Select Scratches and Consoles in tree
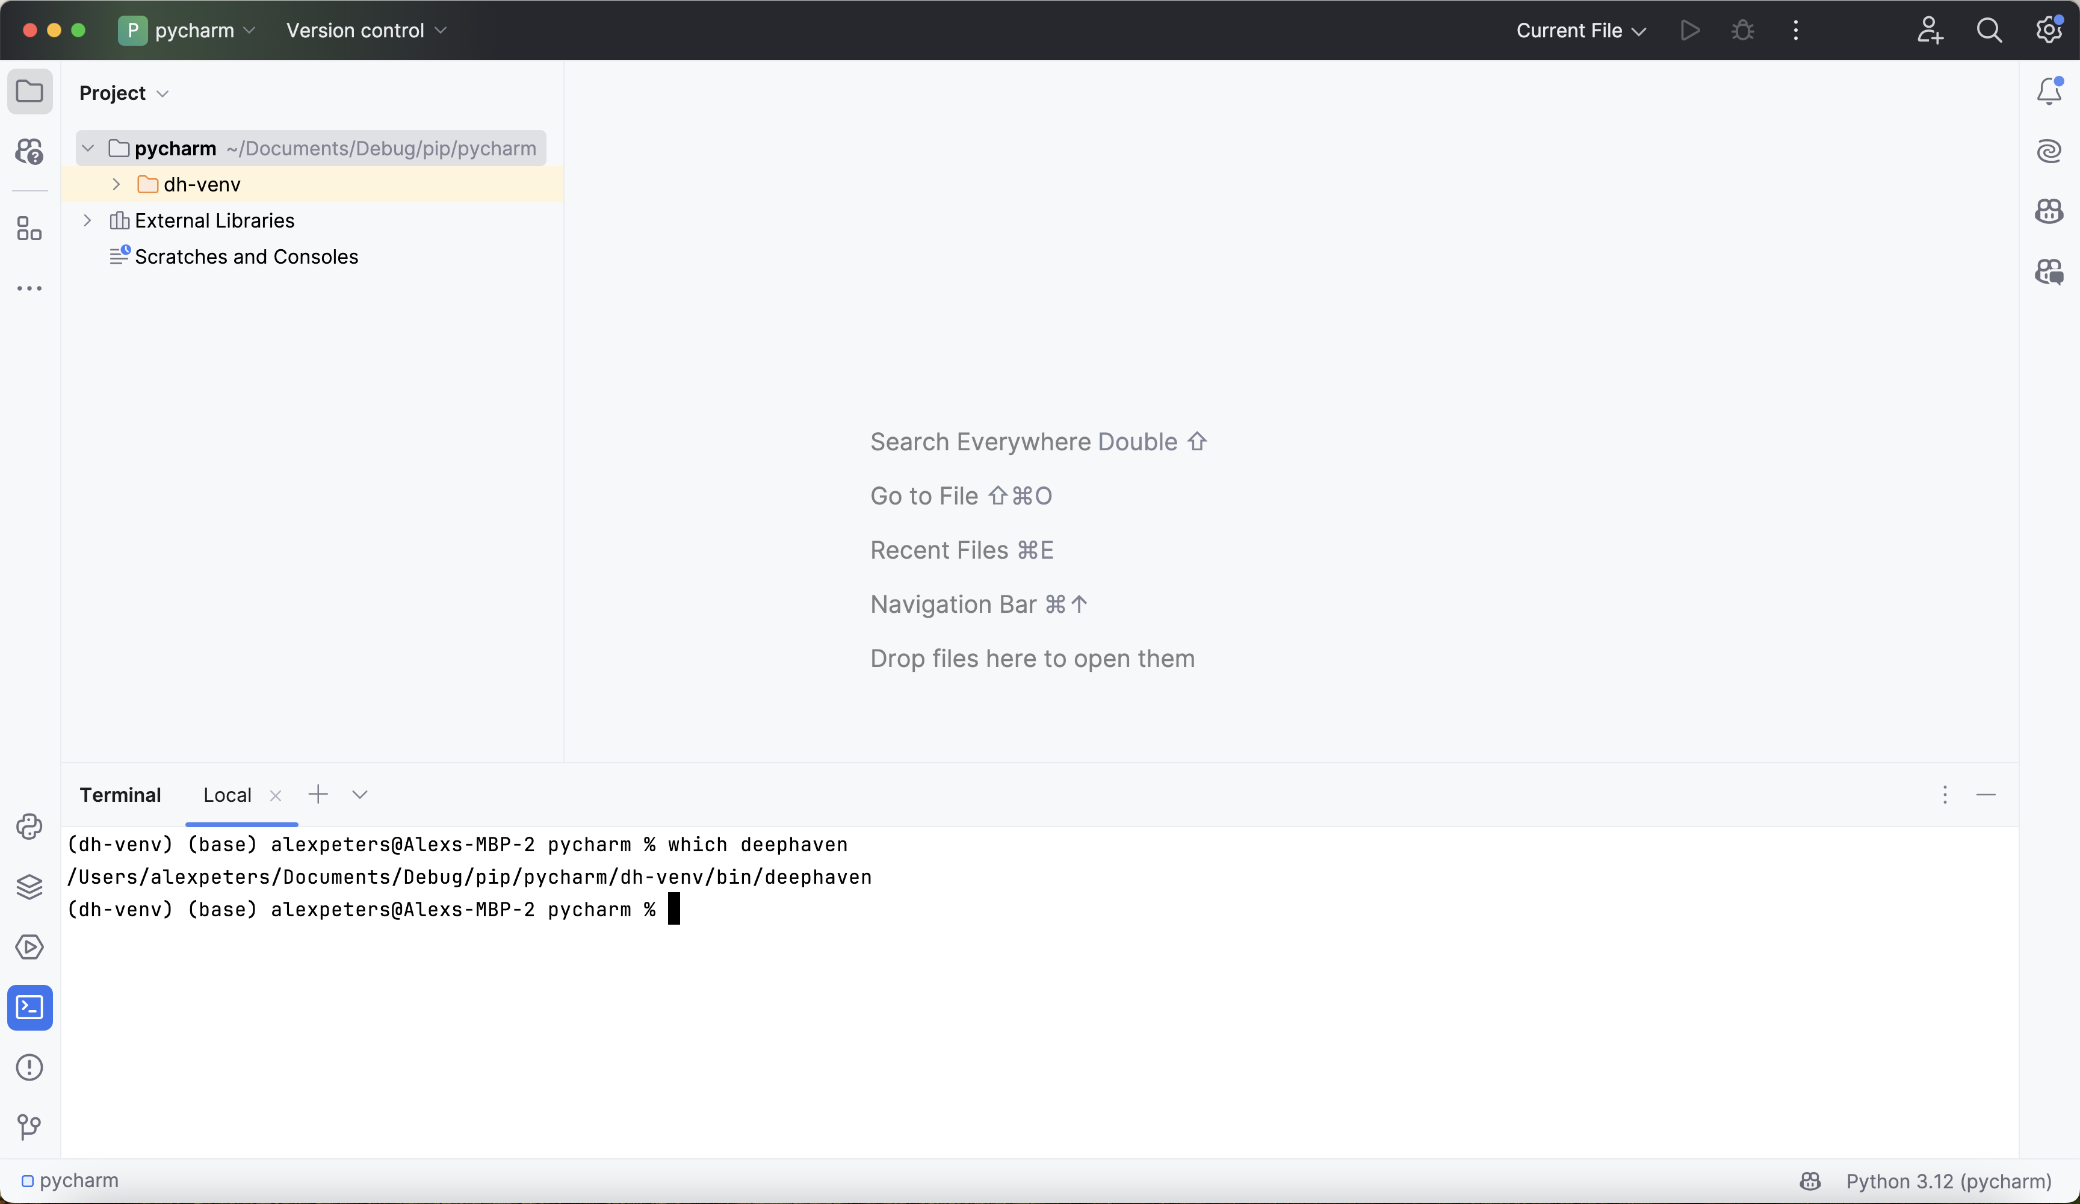2080x1204 pixels. click(x=246, y=257)
